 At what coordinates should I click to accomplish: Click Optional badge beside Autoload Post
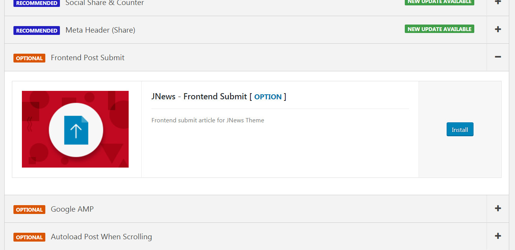point(29,237)
